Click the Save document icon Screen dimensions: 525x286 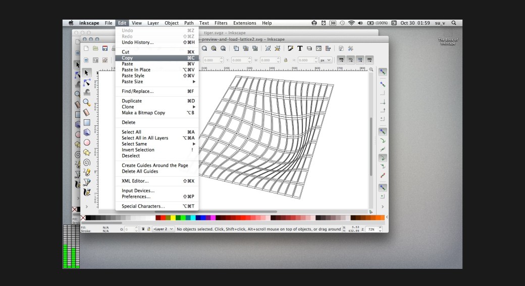pyautogui.click(x=105, y=48)
